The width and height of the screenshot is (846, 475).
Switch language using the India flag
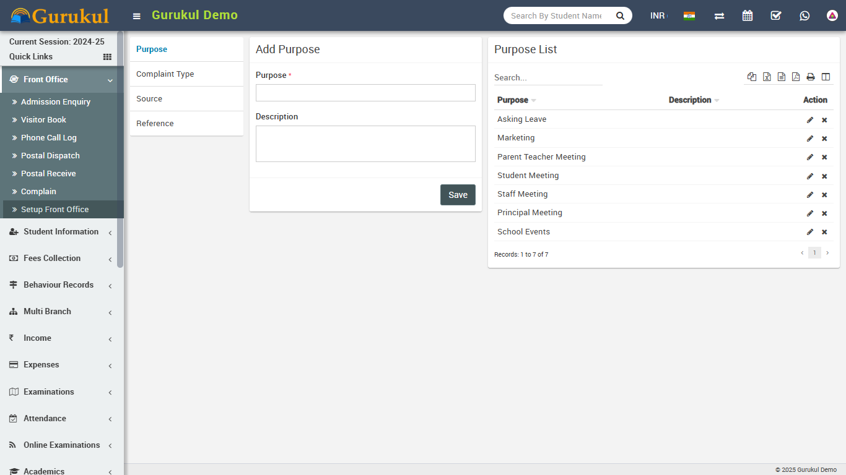[689, 16]
